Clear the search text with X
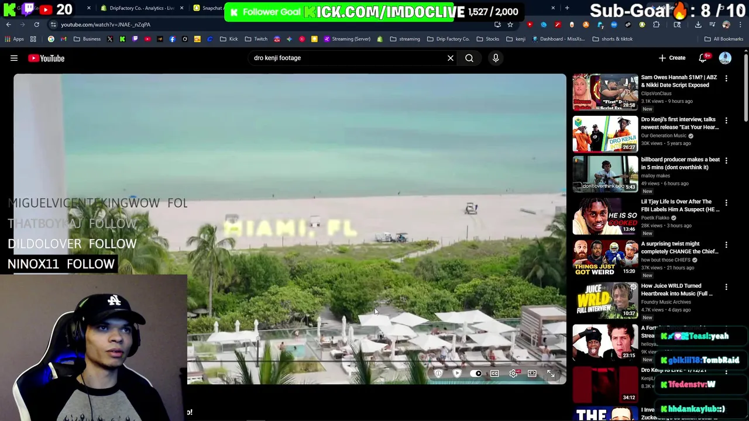The width and height of the screenshot is (749, 421). click(451, 58)
